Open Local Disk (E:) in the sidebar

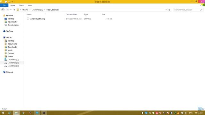[13, 66]
